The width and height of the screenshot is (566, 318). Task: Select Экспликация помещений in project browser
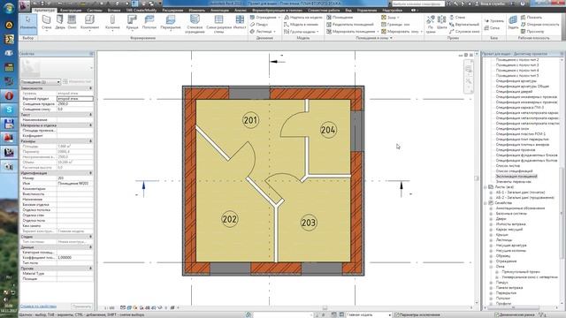coord(516,177)
